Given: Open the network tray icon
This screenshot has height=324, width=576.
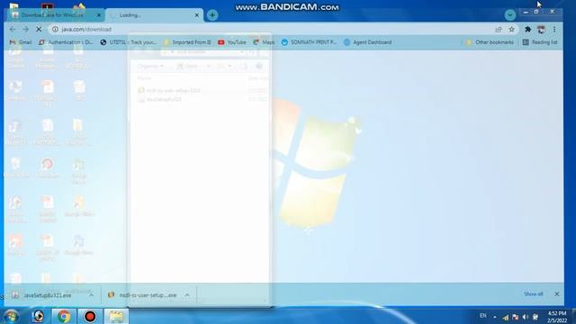Looking at the screenshot, I should (506, 317).
